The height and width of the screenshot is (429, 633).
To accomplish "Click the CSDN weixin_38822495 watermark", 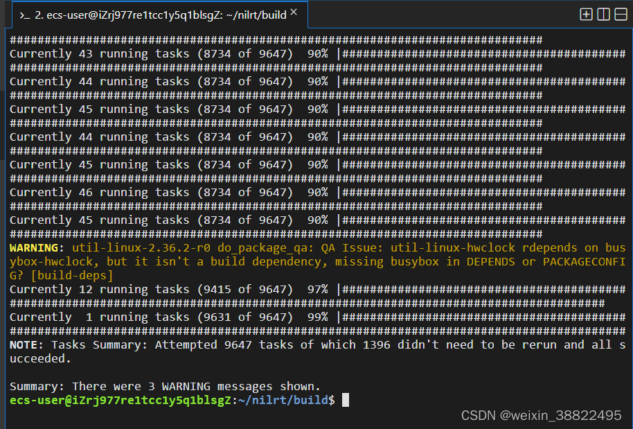I will 540,415.
